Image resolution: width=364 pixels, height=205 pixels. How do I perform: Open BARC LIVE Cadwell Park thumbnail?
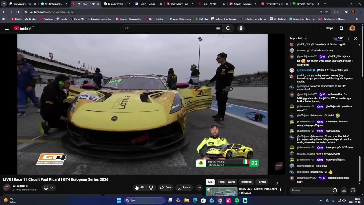click(222, 192)
